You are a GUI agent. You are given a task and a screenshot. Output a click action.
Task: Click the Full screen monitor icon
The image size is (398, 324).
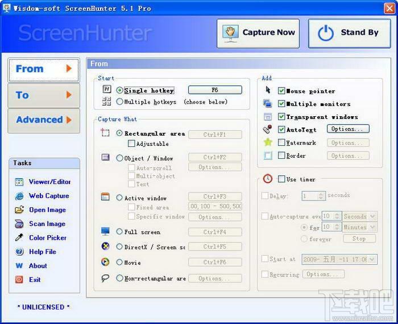(x=105, y=231)
